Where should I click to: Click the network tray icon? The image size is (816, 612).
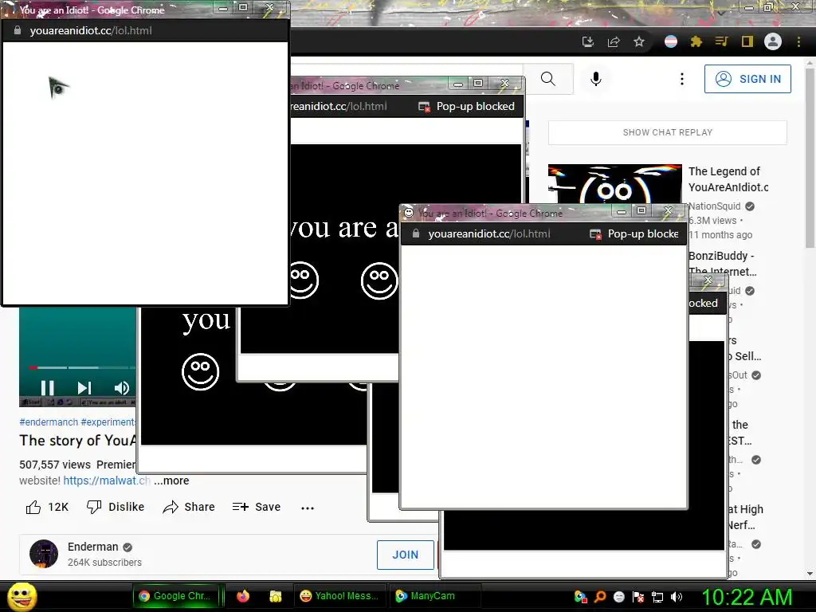657,597
